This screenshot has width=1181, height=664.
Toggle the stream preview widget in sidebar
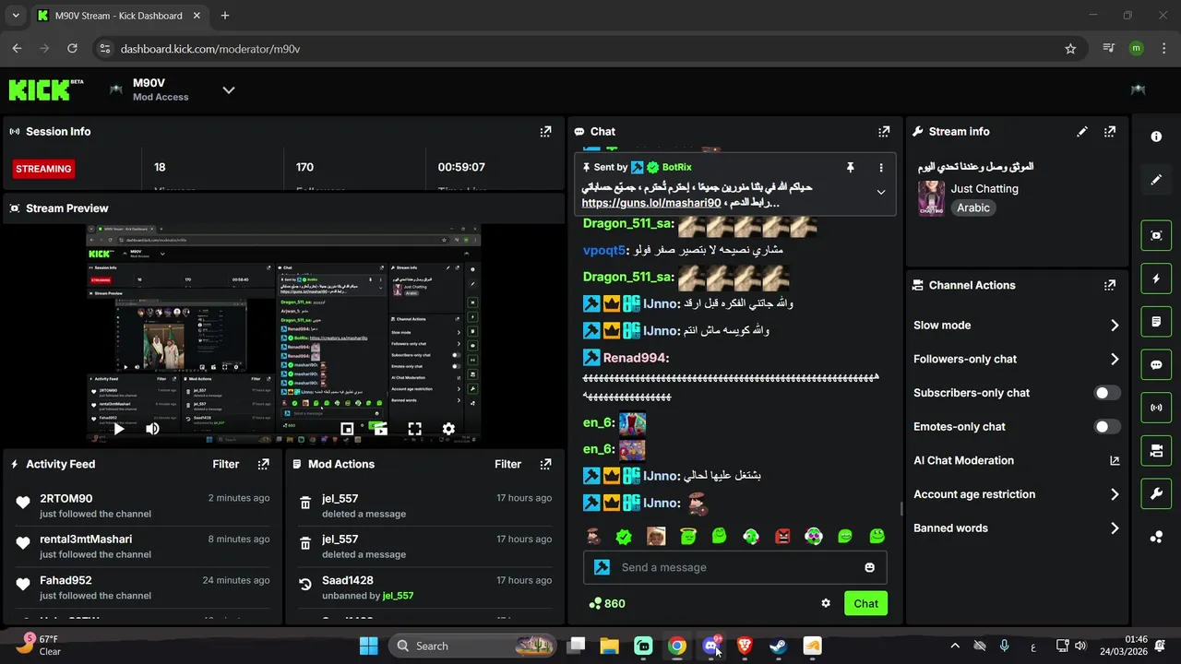(1156, 235)
